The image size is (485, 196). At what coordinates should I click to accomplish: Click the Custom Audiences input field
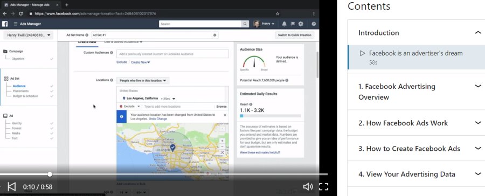[x=172, y=54]
